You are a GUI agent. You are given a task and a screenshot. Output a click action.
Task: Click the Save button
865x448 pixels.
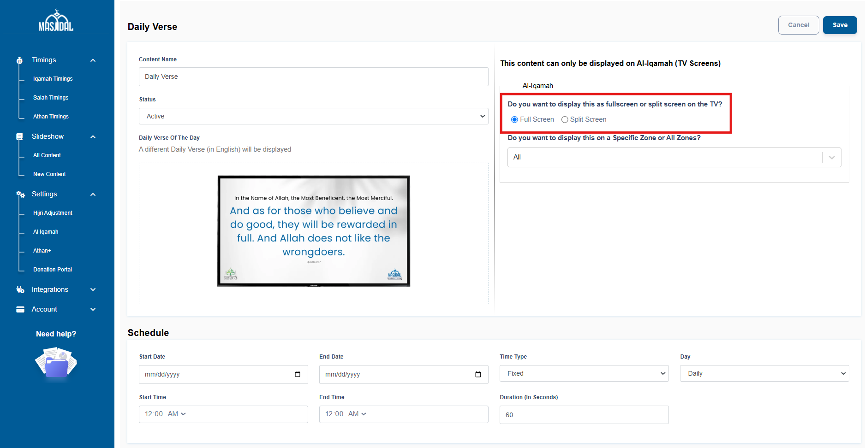840,25
